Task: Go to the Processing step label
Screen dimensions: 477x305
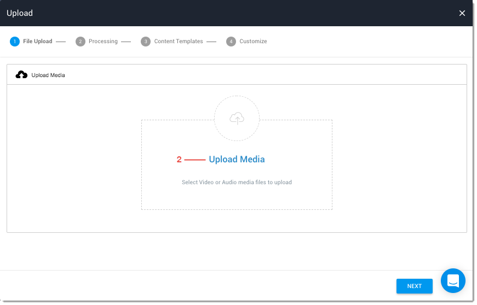Action: tap(103, 42)
